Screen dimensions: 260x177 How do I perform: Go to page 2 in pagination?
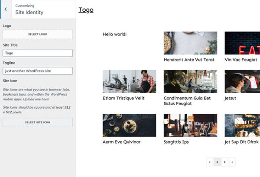point(225,162)
